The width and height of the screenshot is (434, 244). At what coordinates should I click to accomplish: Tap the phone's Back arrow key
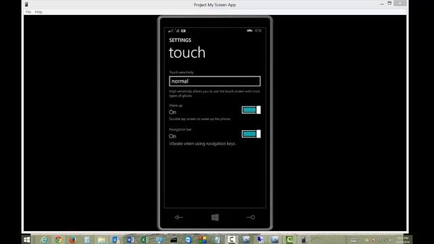[x=179, y=217]
